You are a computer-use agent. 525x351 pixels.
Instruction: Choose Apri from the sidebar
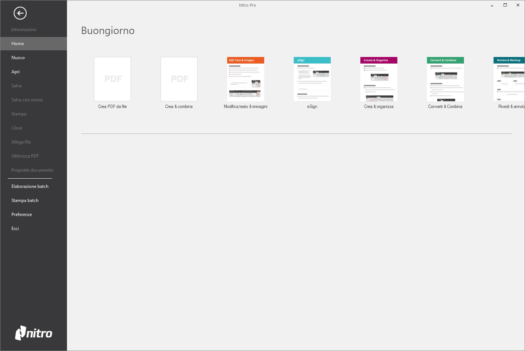coord(33,72)
